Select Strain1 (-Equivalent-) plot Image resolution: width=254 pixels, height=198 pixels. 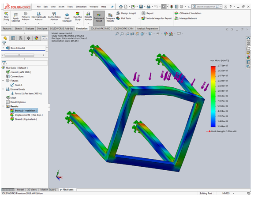coord(23,119)
